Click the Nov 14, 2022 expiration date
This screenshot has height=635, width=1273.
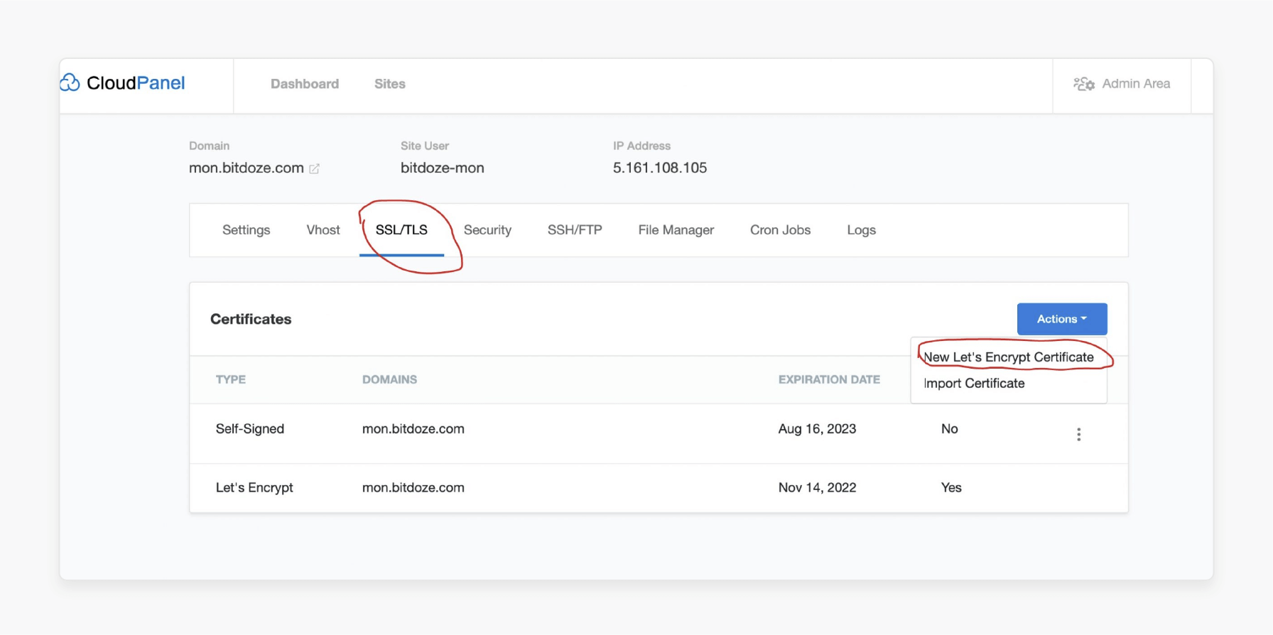tap(817, 488)
